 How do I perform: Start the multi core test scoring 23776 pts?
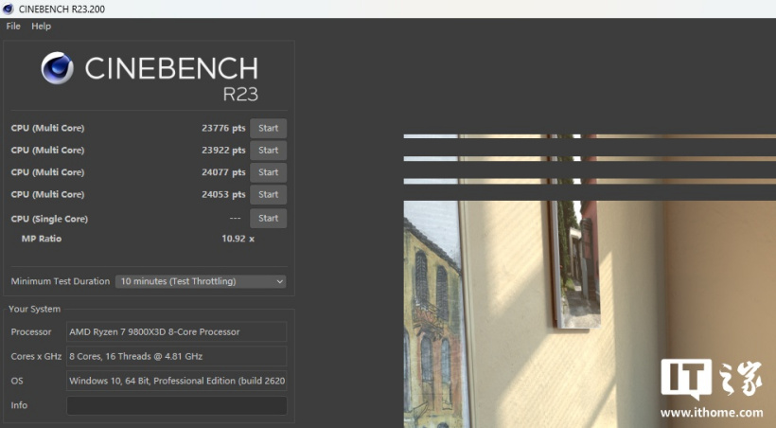point(268,128)
